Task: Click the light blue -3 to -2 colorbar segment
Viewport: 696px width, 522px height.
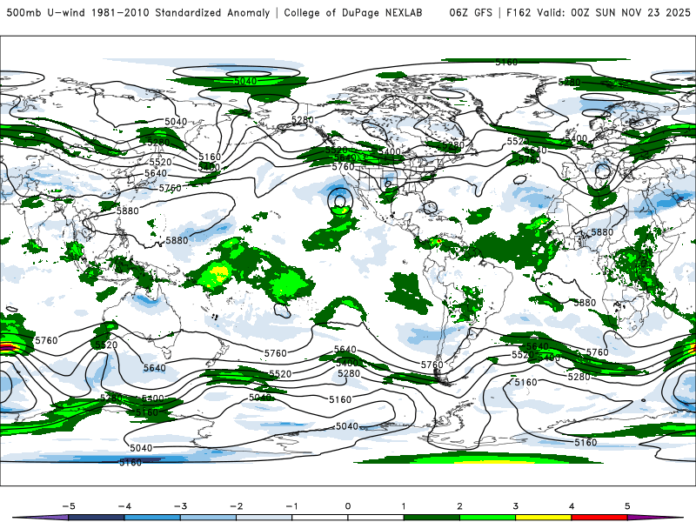Action: [x=208, y=518]
